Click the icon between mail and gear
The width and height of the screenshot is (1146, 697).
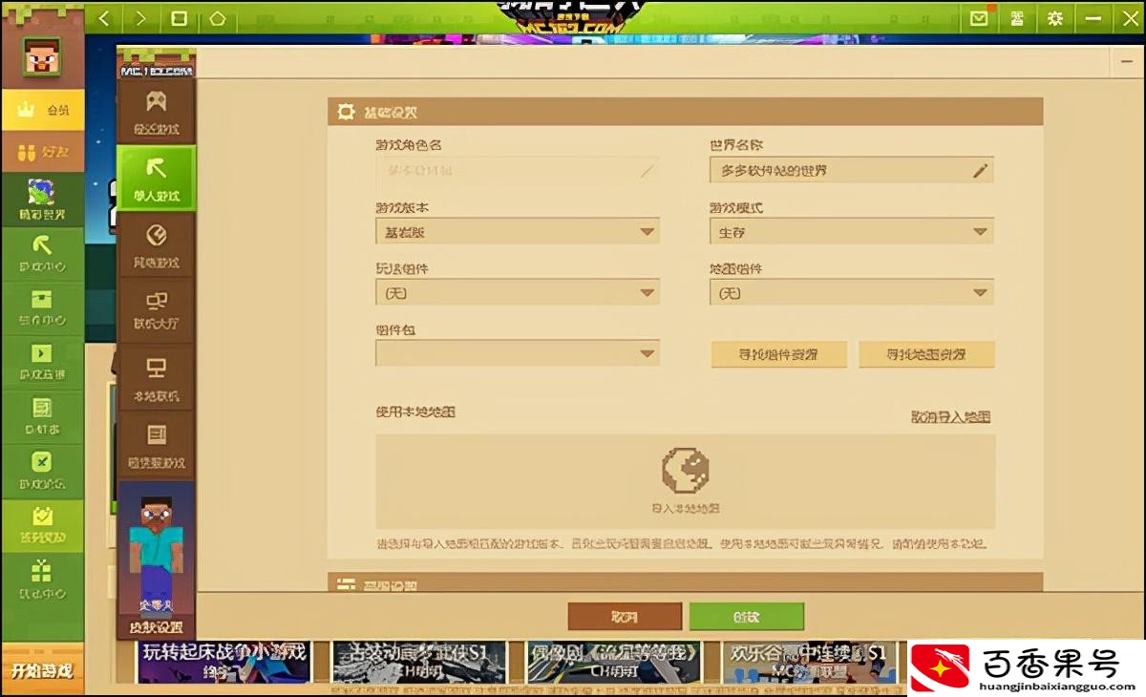tap(1018, 18)
